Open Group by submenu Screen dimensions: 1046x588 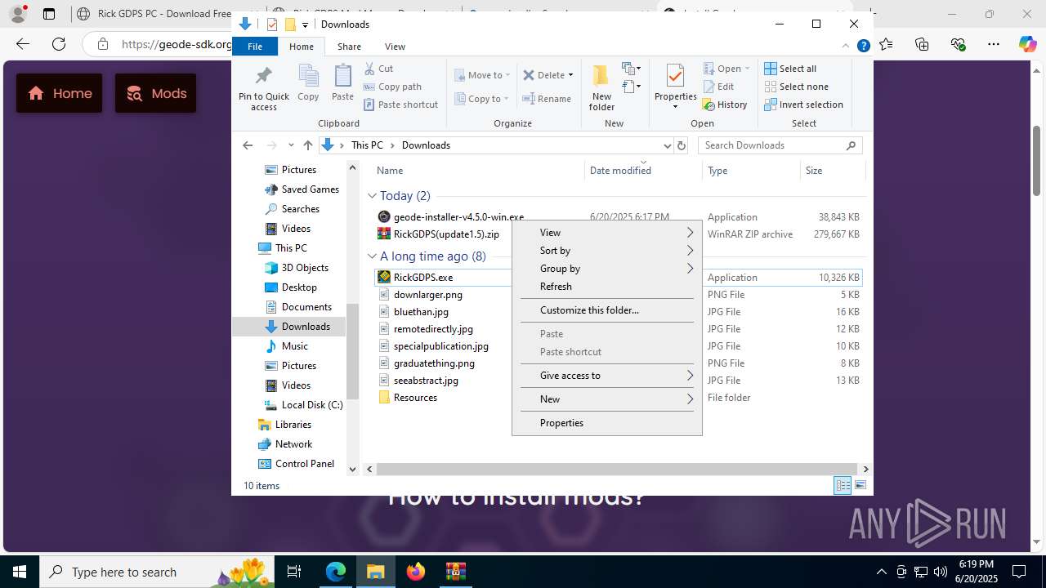[x=606, y=269]
